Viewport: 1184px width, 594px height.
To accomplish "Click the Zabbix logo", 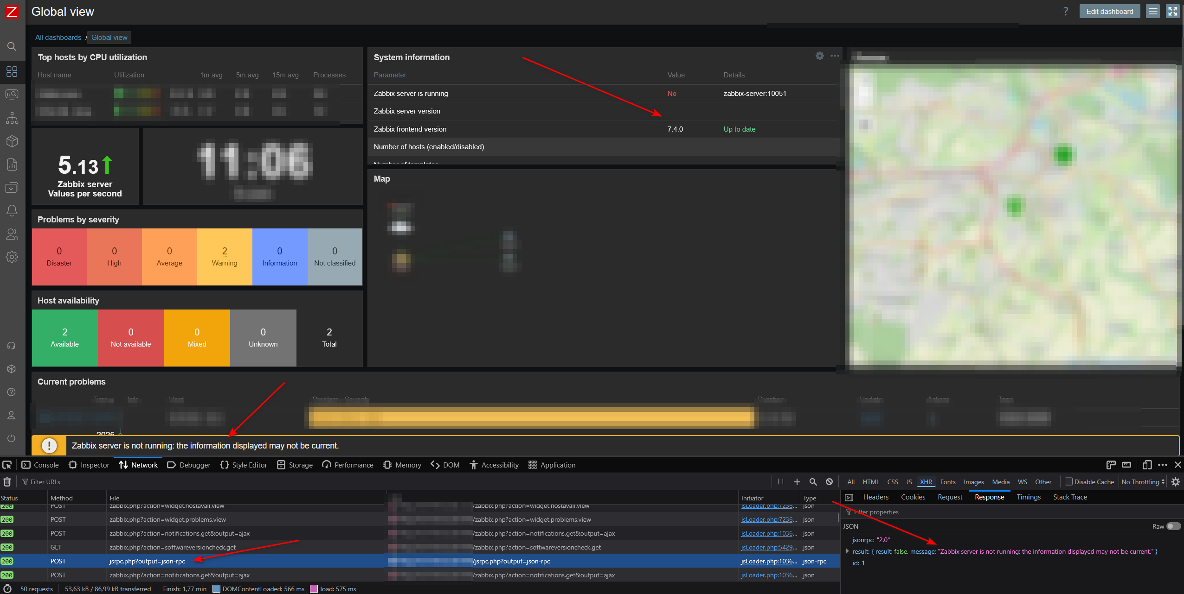I will 11,12.
